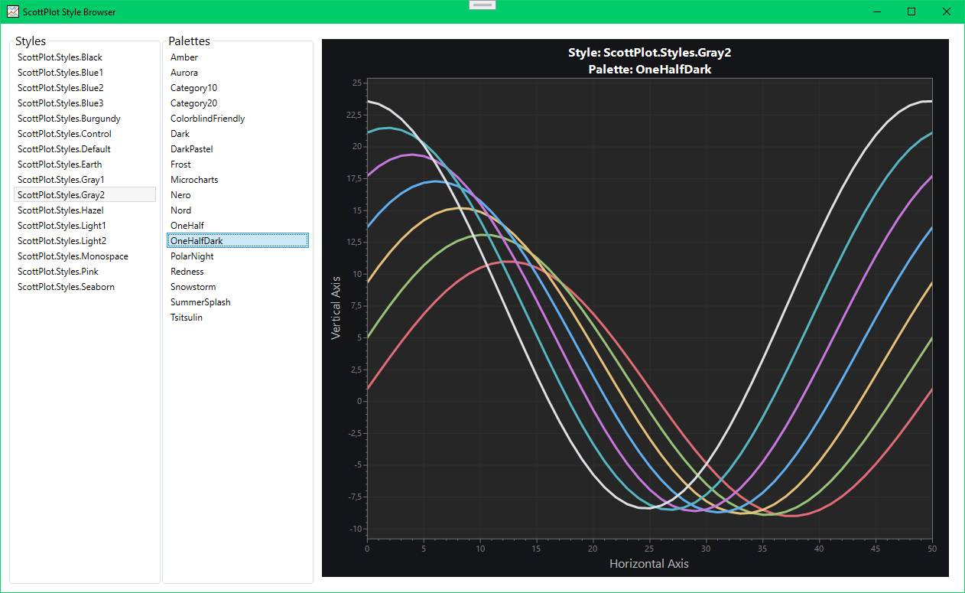Select the SummerSplash palette

coord(200,301)
